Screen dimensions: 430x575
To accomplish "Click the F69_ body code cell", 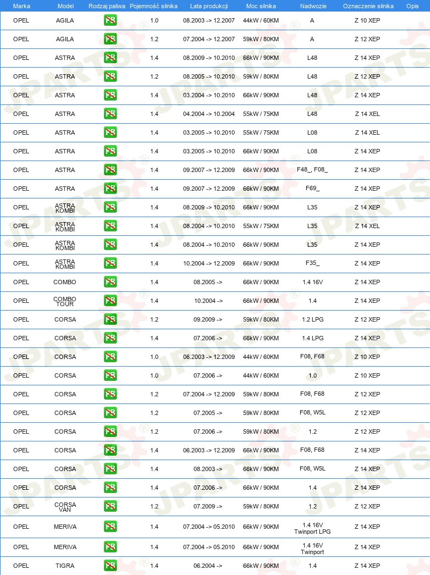I will pos(312,188).
